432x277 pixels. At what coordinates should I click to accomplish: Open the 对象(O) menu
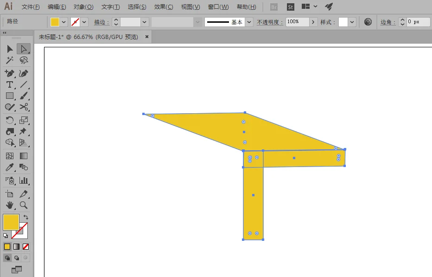click(83, 7)
